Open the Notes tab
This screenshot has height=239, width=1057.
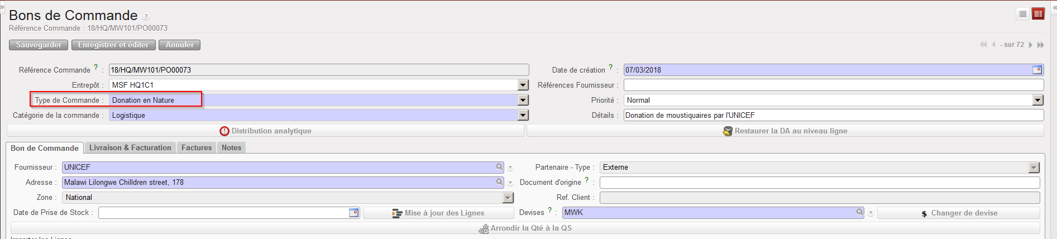coord(231,147)
